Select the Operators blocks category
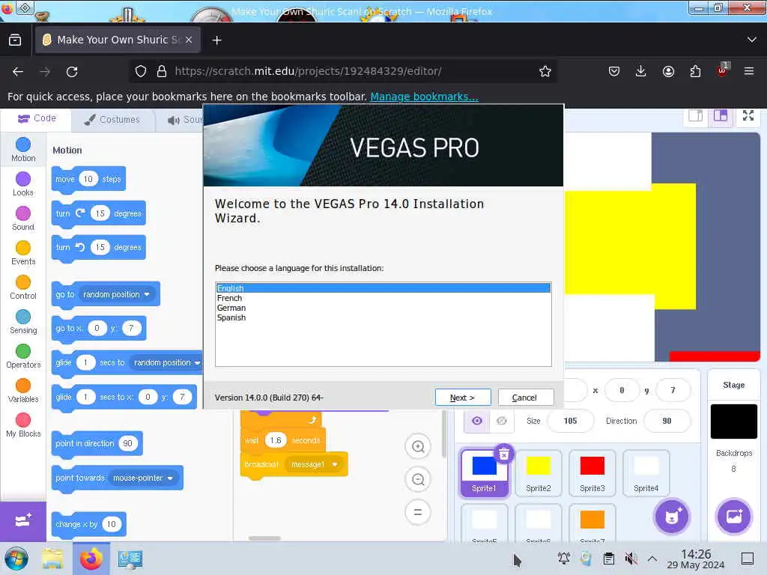 23,356
